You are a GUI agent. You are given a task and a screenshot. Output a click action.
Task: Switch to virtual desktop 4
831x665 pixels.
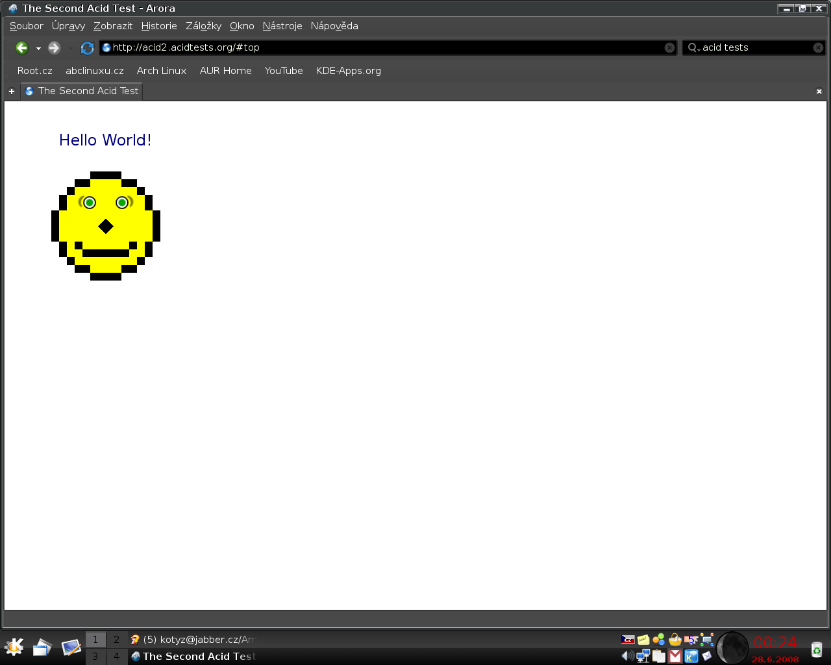coord(117,657)
